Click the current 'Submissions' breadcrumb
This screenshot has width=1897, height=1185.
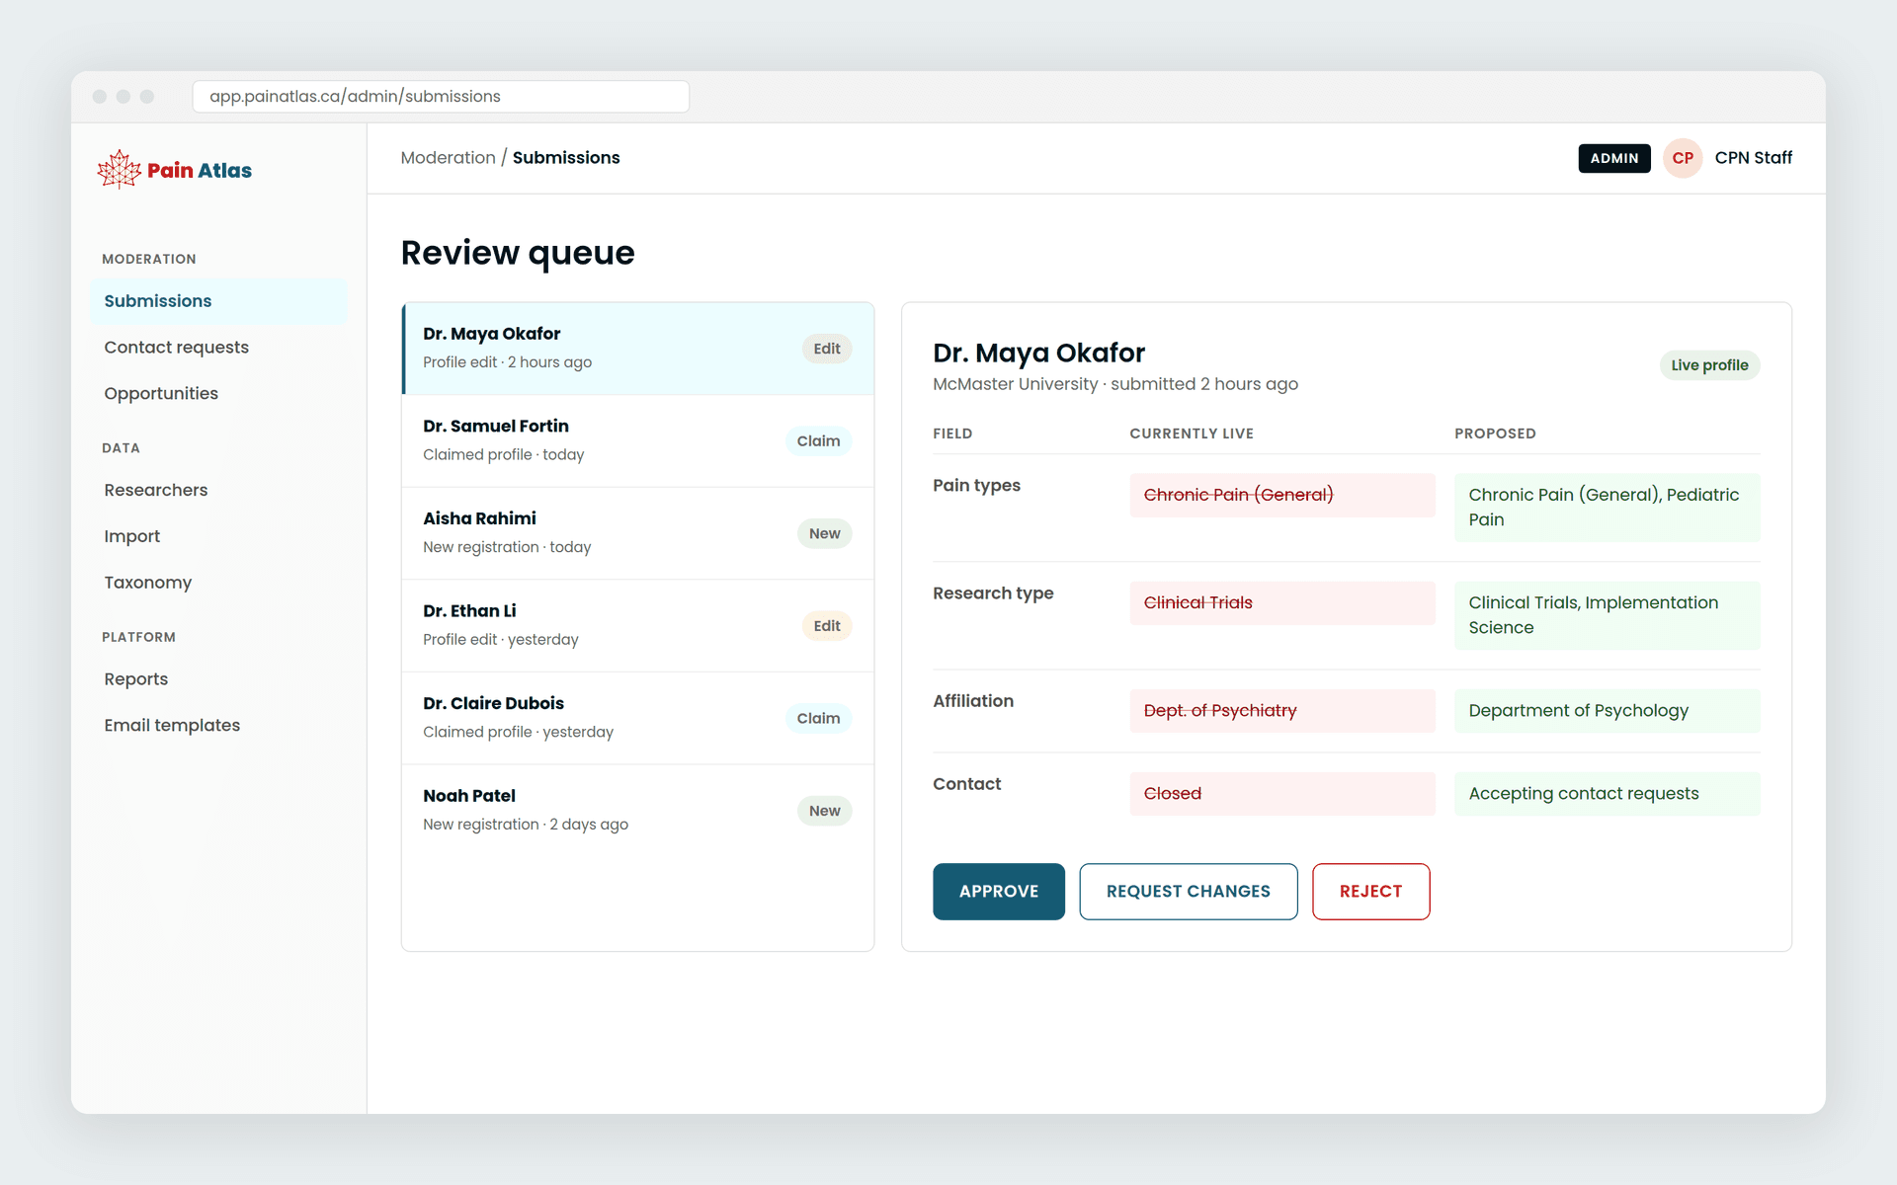coord(566,158)
